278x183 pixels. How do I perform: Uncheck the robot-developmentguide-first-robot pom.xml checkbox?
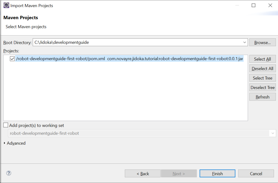point(12,59)
